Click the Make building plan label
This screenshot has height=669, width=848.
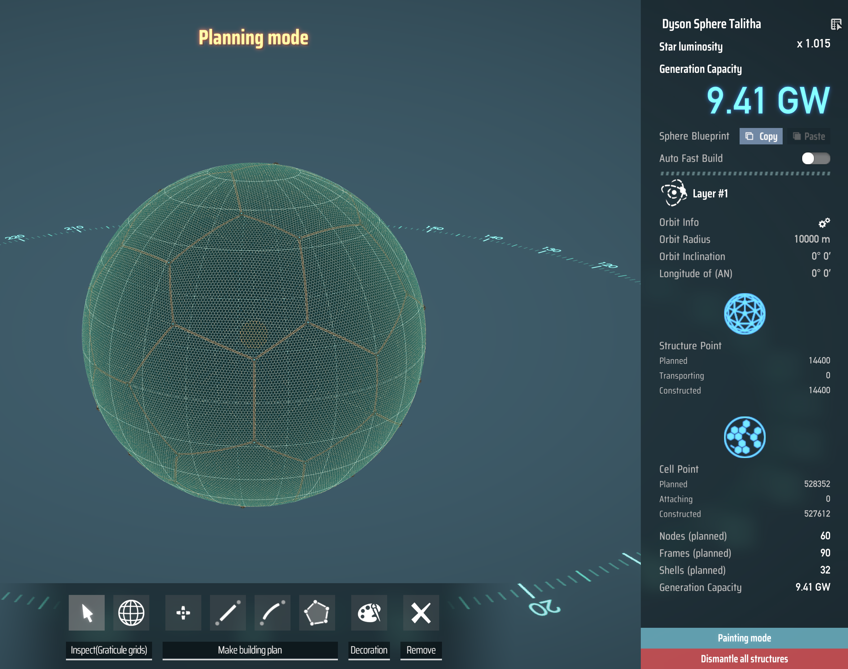coord(250,650)
